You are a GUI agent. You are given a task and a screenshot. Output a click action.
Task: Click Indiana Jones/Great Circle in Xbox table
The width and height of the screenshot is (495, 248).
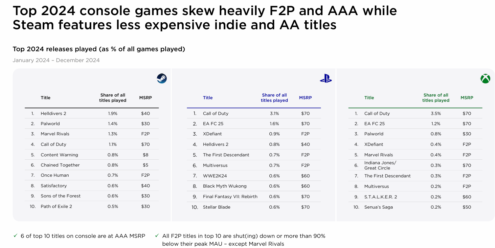pos(380,165)
